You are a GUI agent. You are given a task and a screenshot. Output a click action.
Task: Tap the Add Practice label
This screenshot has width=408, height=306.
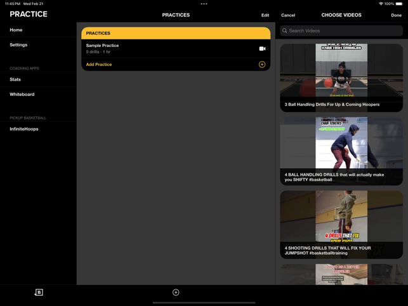99,64
